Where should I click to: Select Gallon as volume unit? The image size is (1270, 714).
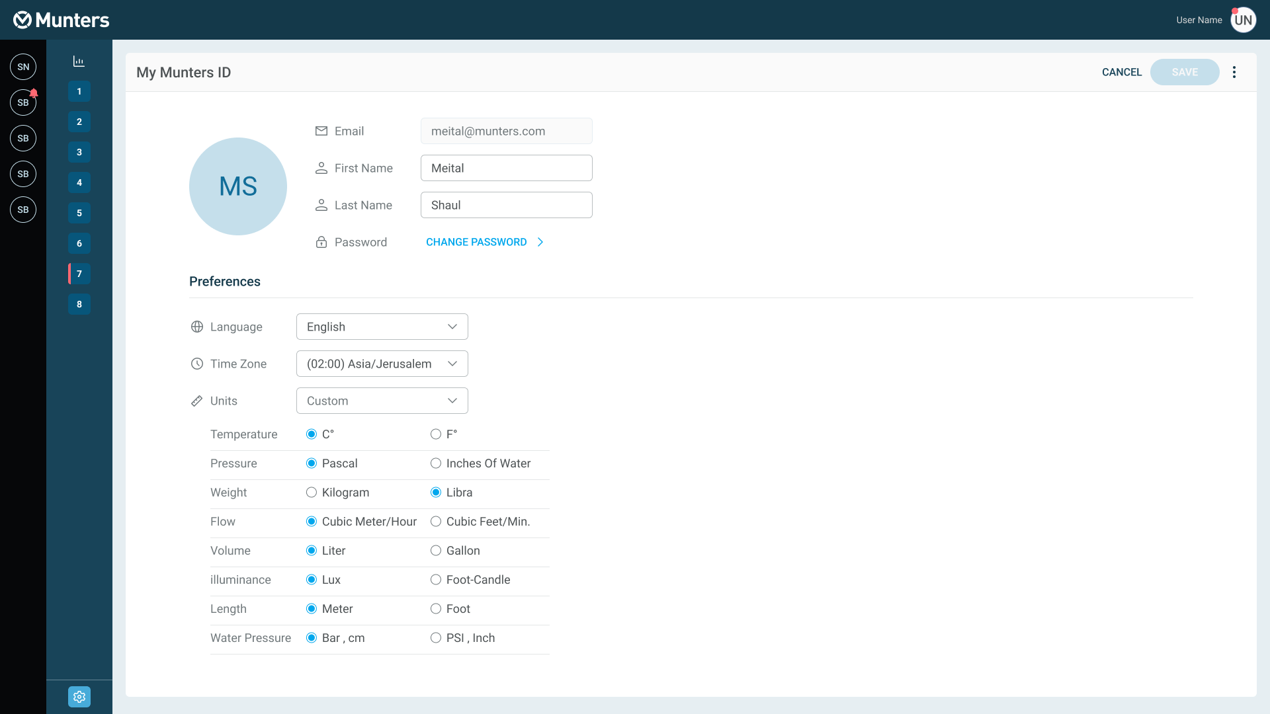click(x=436, y=551)
